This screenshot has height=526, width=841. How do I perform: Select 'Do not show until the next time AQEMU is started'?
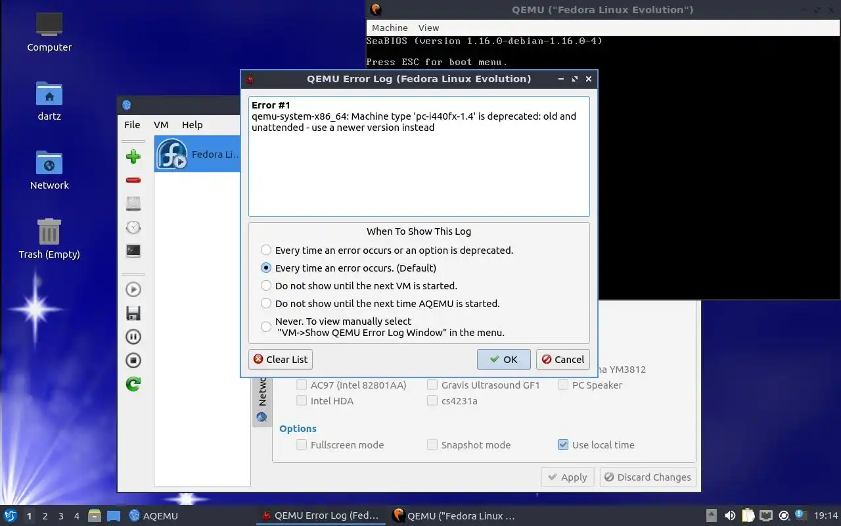pos(380,303)
